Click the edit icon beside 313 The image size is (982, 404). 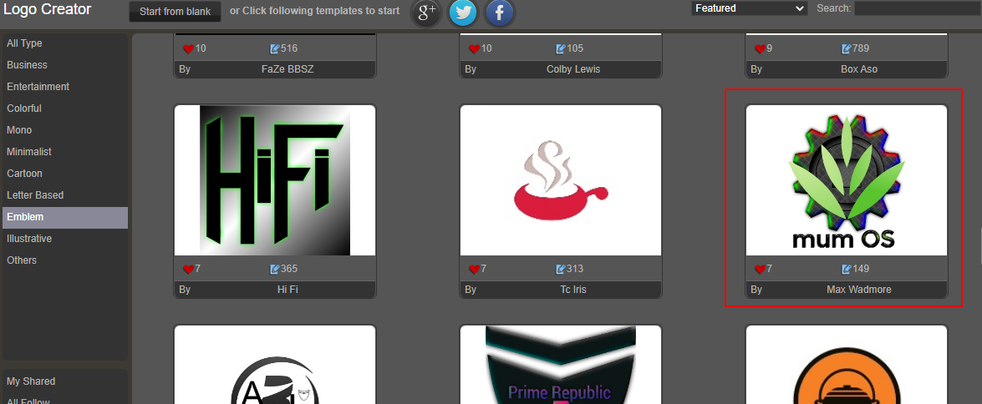pos(561,270)
